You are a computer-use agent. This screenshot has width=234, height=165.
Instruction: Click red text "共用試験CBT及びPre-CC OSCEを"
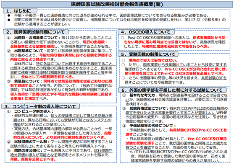tap(198, 130)
